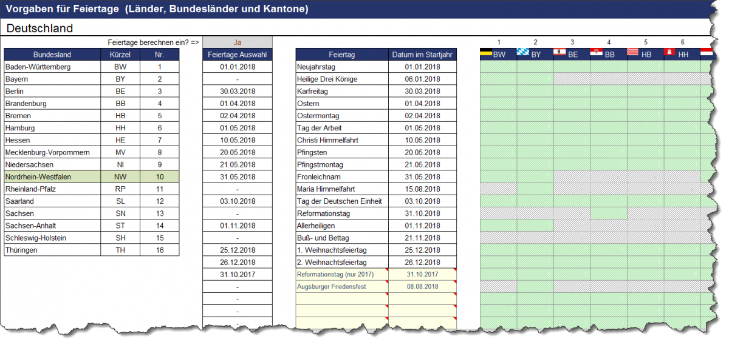This screenshot has width=729, height=345.
Task: Click the 'MV' abbreviation in Kürzel column
Action: (x=120, y=152)
